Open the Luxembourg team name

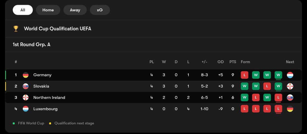(45, 109)
